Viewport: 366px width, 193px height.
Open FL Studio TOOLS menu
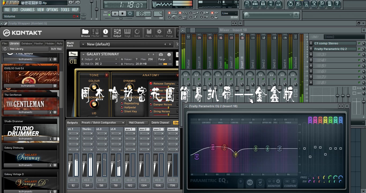pos(65,10)
